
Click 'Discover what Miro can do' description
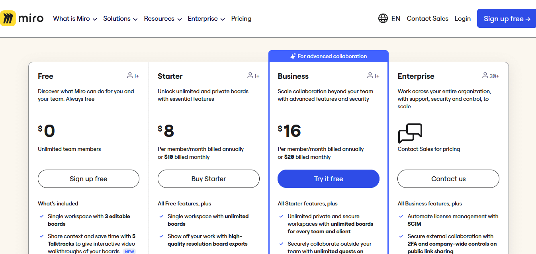pyautogui.click(x=86, y=95)
